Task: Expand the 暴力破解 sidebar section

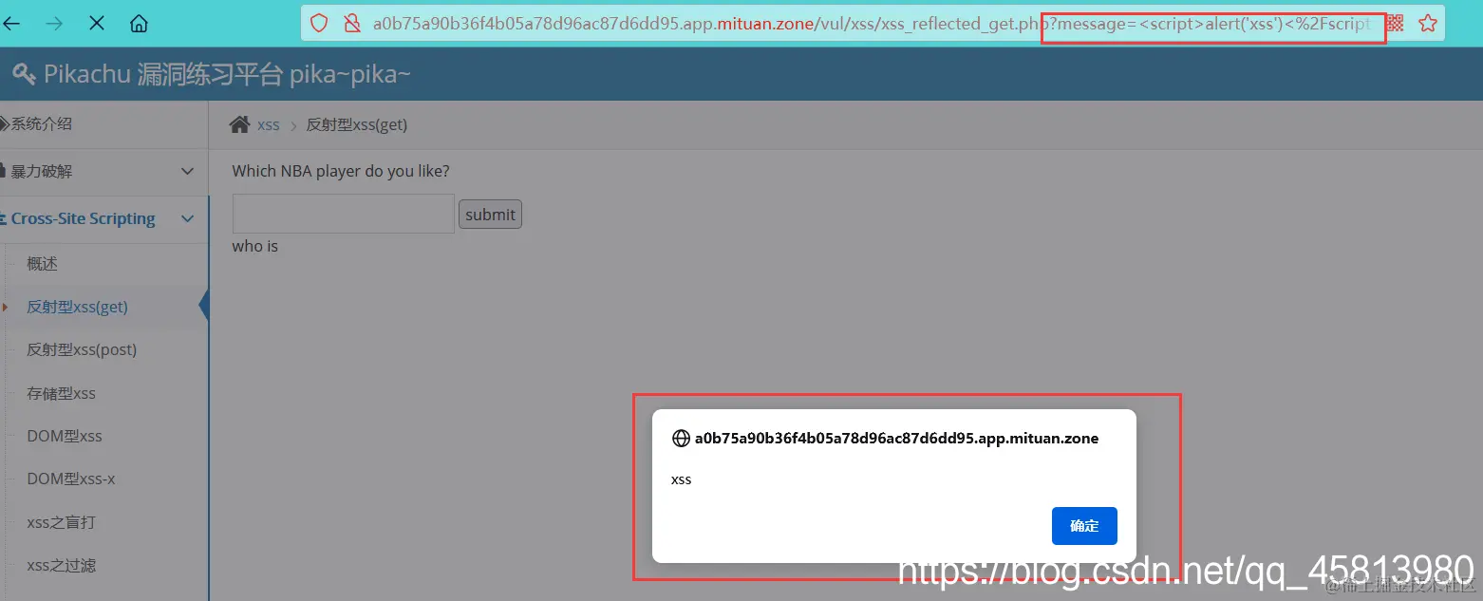Action: tap(104, 172)
